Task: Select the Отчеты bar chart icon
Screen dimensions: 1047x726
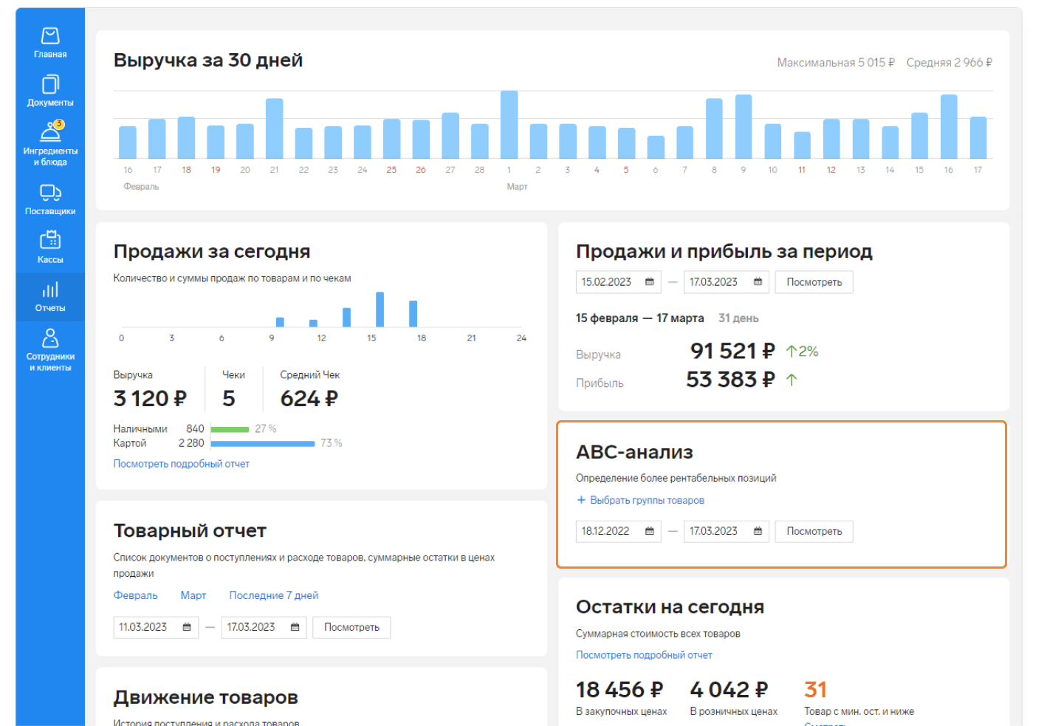Action: tap(50, 290)
